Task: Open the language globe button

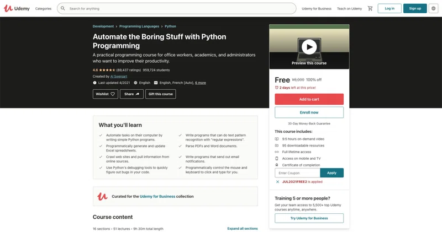Action: pyautogui.click(x=434, y=8)
